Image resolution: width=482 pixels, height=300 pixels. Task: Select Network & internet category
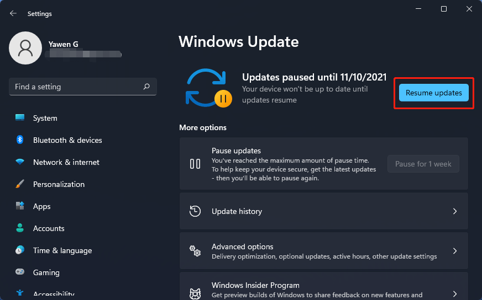tap(83, 162)
